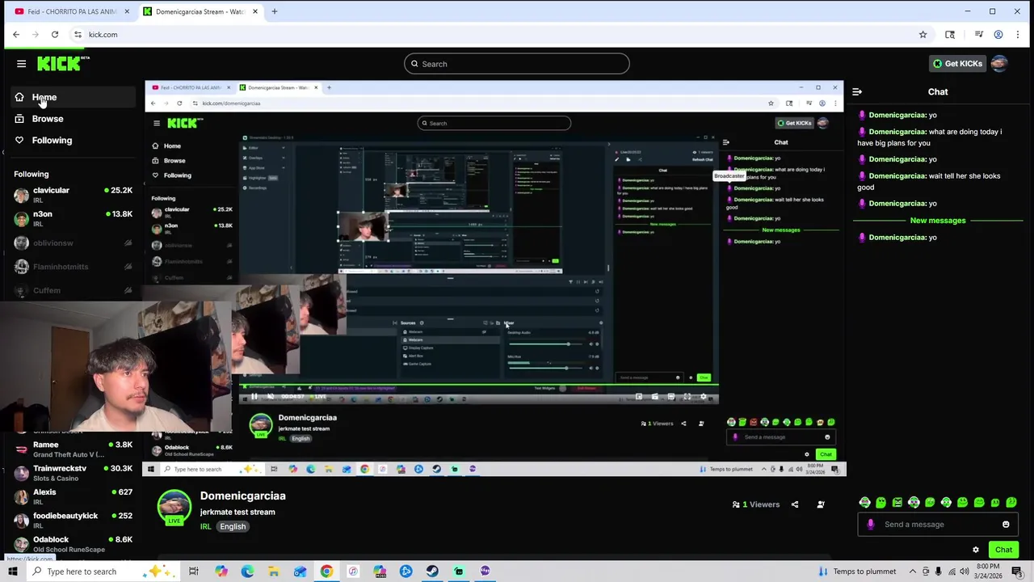Image resolution: width=1034 pixels, height=582 pixels.
Task: Open Task View on the taskbar
Action: click(x=194, y=571)
